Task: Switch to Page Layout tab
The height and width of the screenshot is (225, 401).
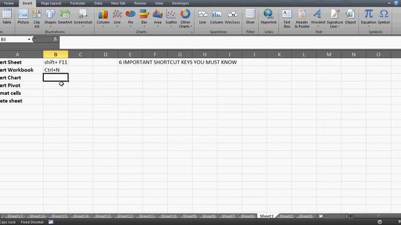Action: [51, 3]
